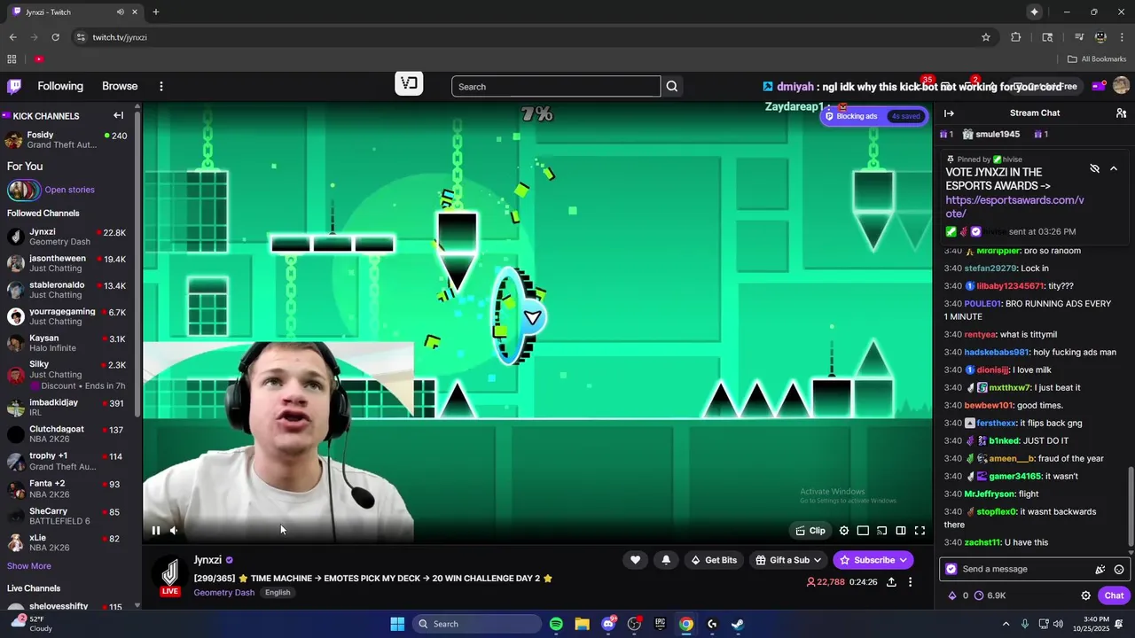Click the English language tag

click(278, 593)
